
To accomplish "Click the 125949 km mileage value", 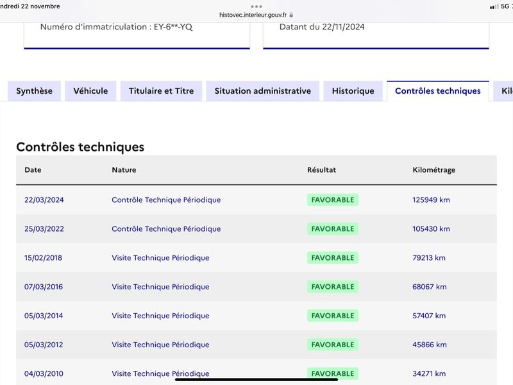I will point(431,200).
